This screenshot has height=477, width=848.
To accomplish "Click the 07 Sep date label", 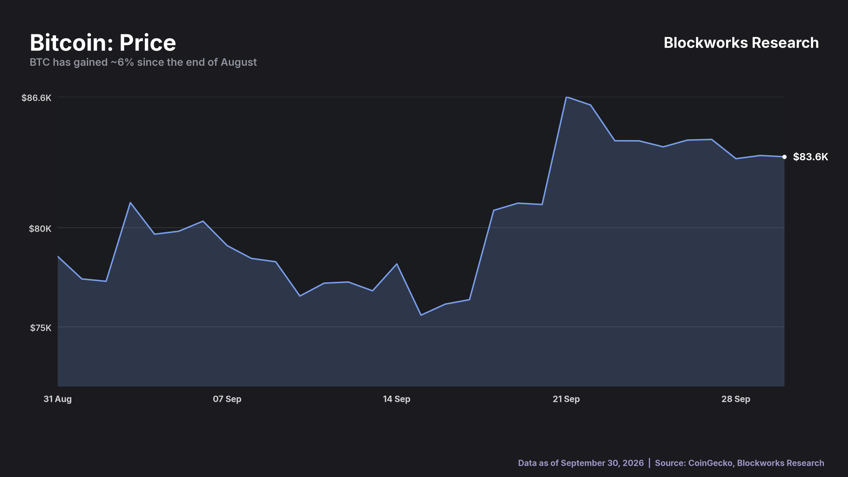I will [227, 399].
